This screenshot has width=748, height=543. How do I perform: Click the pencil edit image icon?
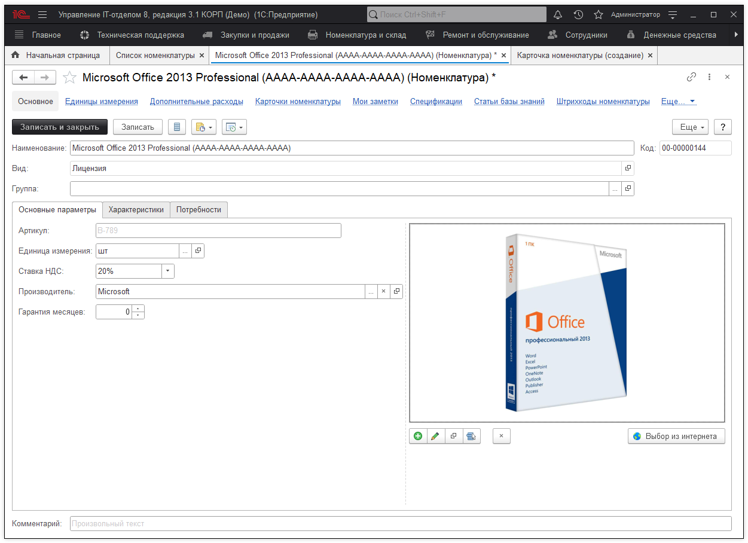(435, 436)
